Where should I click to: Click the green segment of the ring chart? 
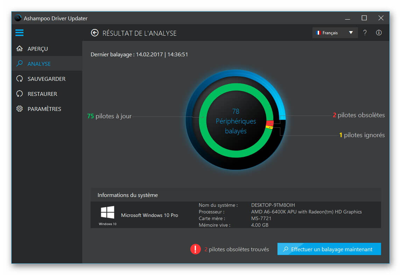(203, 120)
